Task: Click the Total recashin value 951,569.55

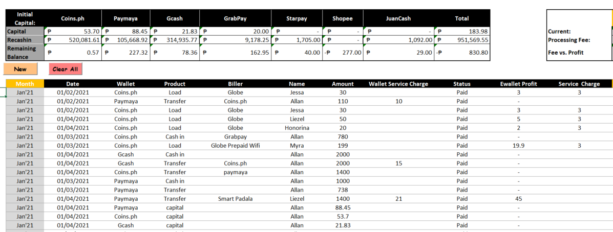Action: point(462,40)
